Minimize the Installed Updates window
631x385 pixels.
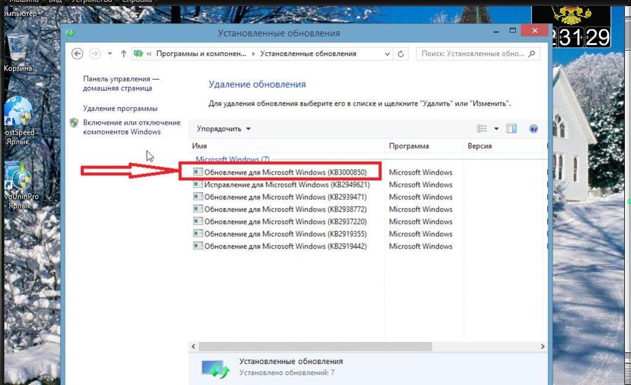pos(496,31)
